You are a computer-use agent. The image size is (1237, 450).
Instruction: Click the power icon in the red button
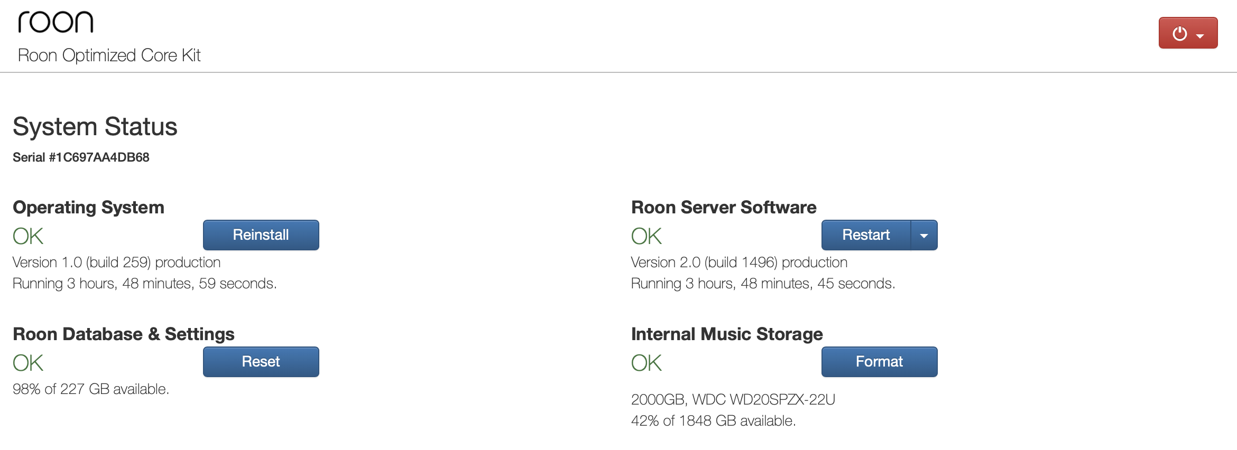[1180, 34]
